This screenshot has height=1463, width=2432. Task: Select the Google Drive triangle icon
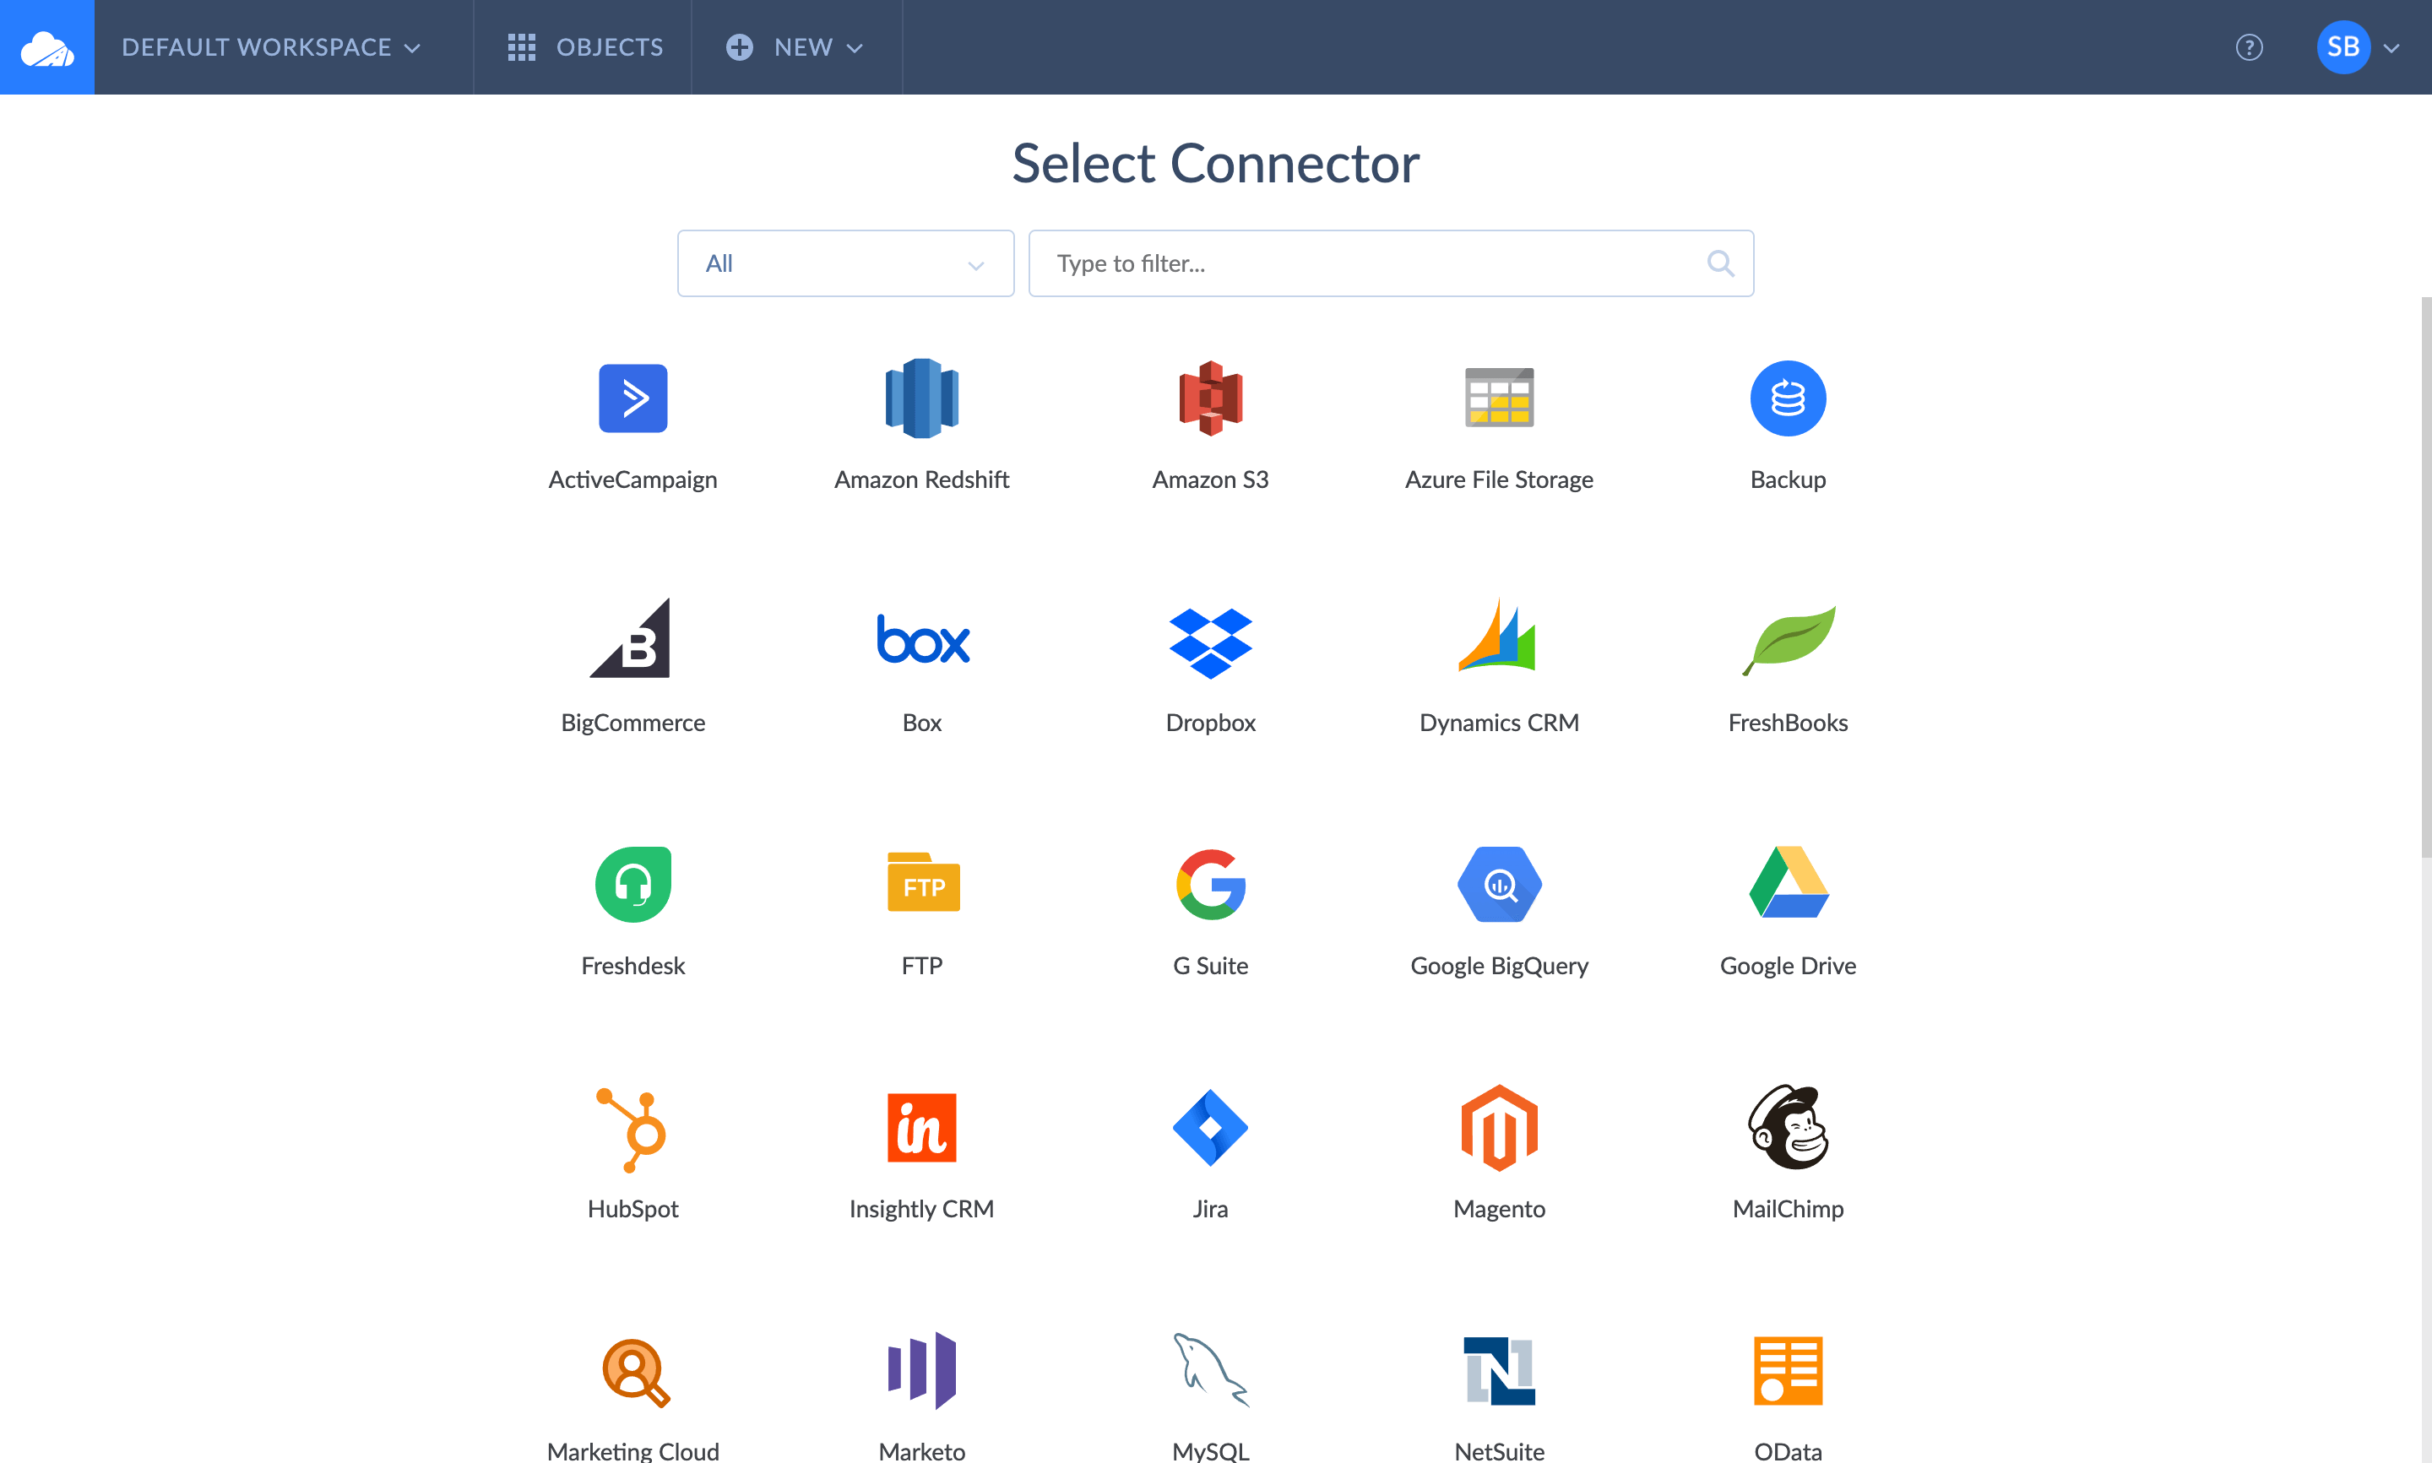tap(1789, 882)
